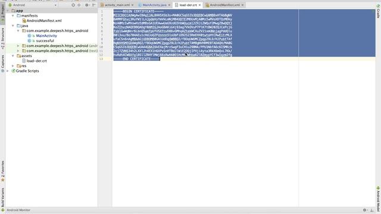Toggle the Favorites tool window tab
Viewport: 381px width, 214px height.
coord(2,171)
